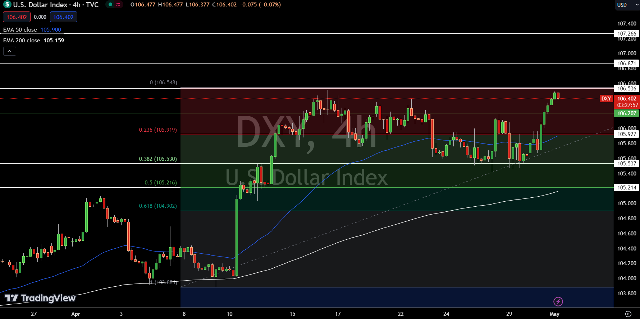Click the 107.266 price axis label
Viewport: 640px width, 319px height.
[627, 34]
